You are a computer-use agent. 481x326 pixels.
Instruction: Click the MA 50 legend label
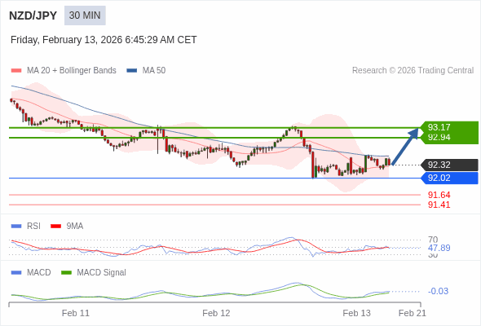154,71
